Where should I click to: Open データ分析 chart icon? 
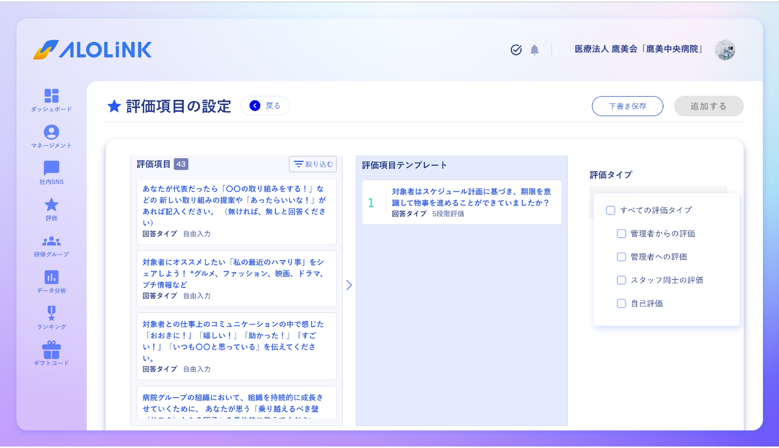coord(52,278)
